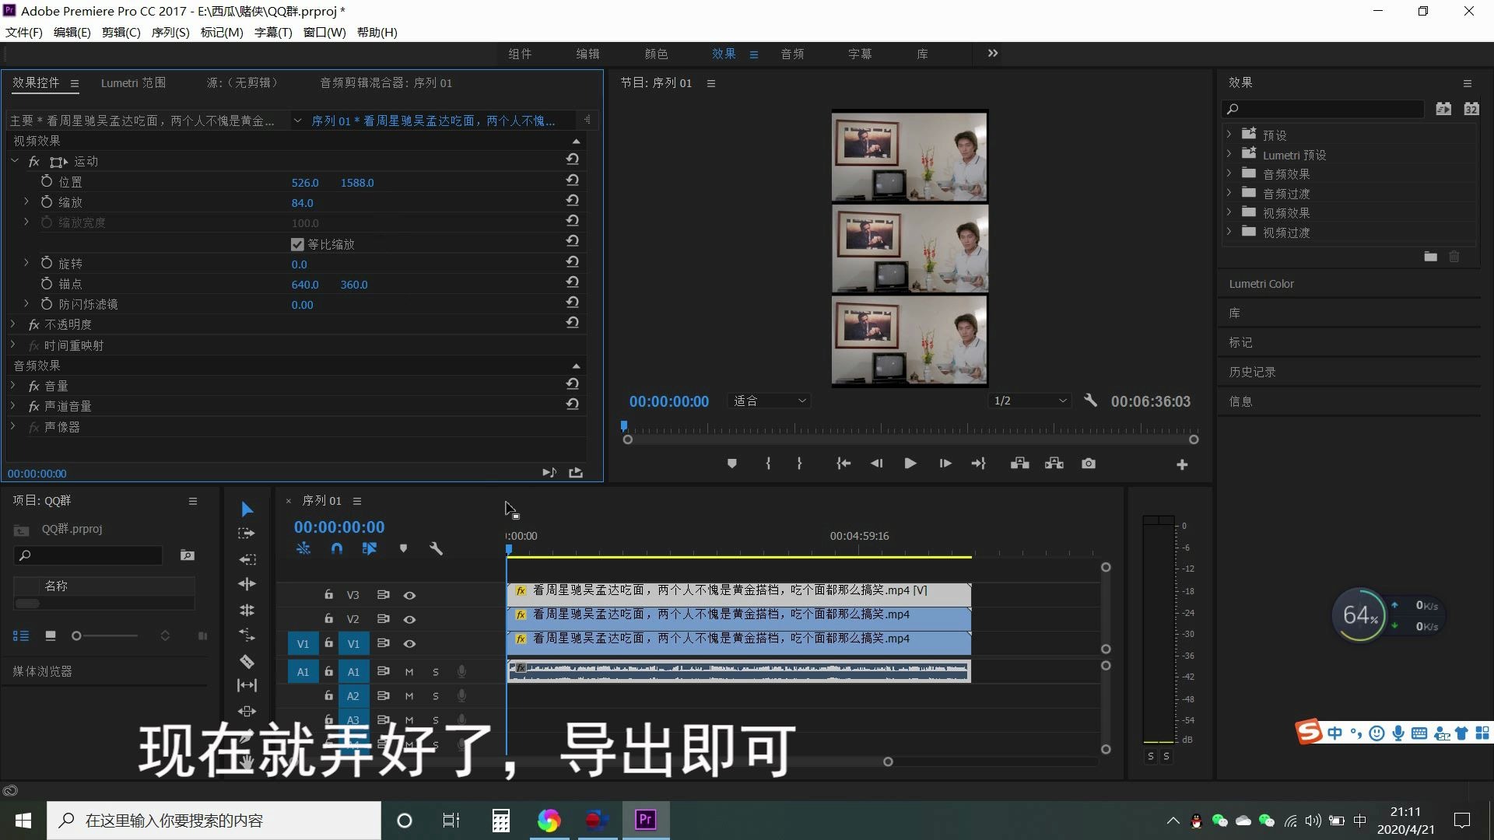Open playback resolution 1/2 dropdown

coord(1029,401)
